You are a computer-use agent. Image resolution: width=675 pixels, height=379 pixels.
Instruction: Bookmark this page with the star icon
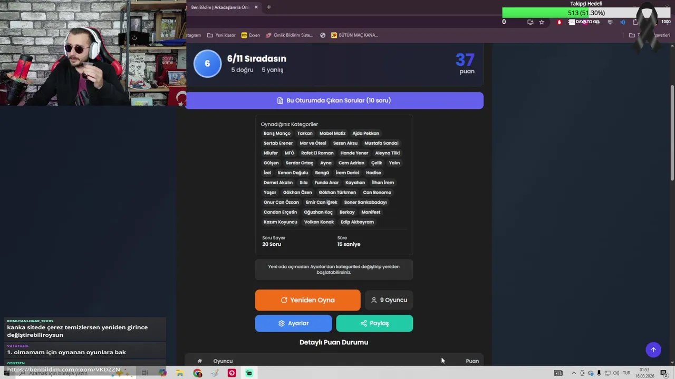(542, 22)
